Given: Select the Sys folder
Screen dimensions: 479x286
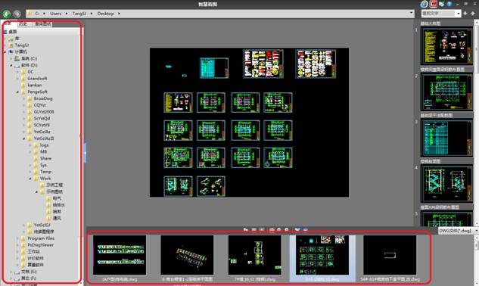Looking at the screenshot, I should (x=43, y=165).
